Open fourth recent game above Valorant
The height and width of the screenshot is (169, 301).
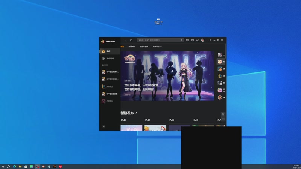(x=110, y=94)
